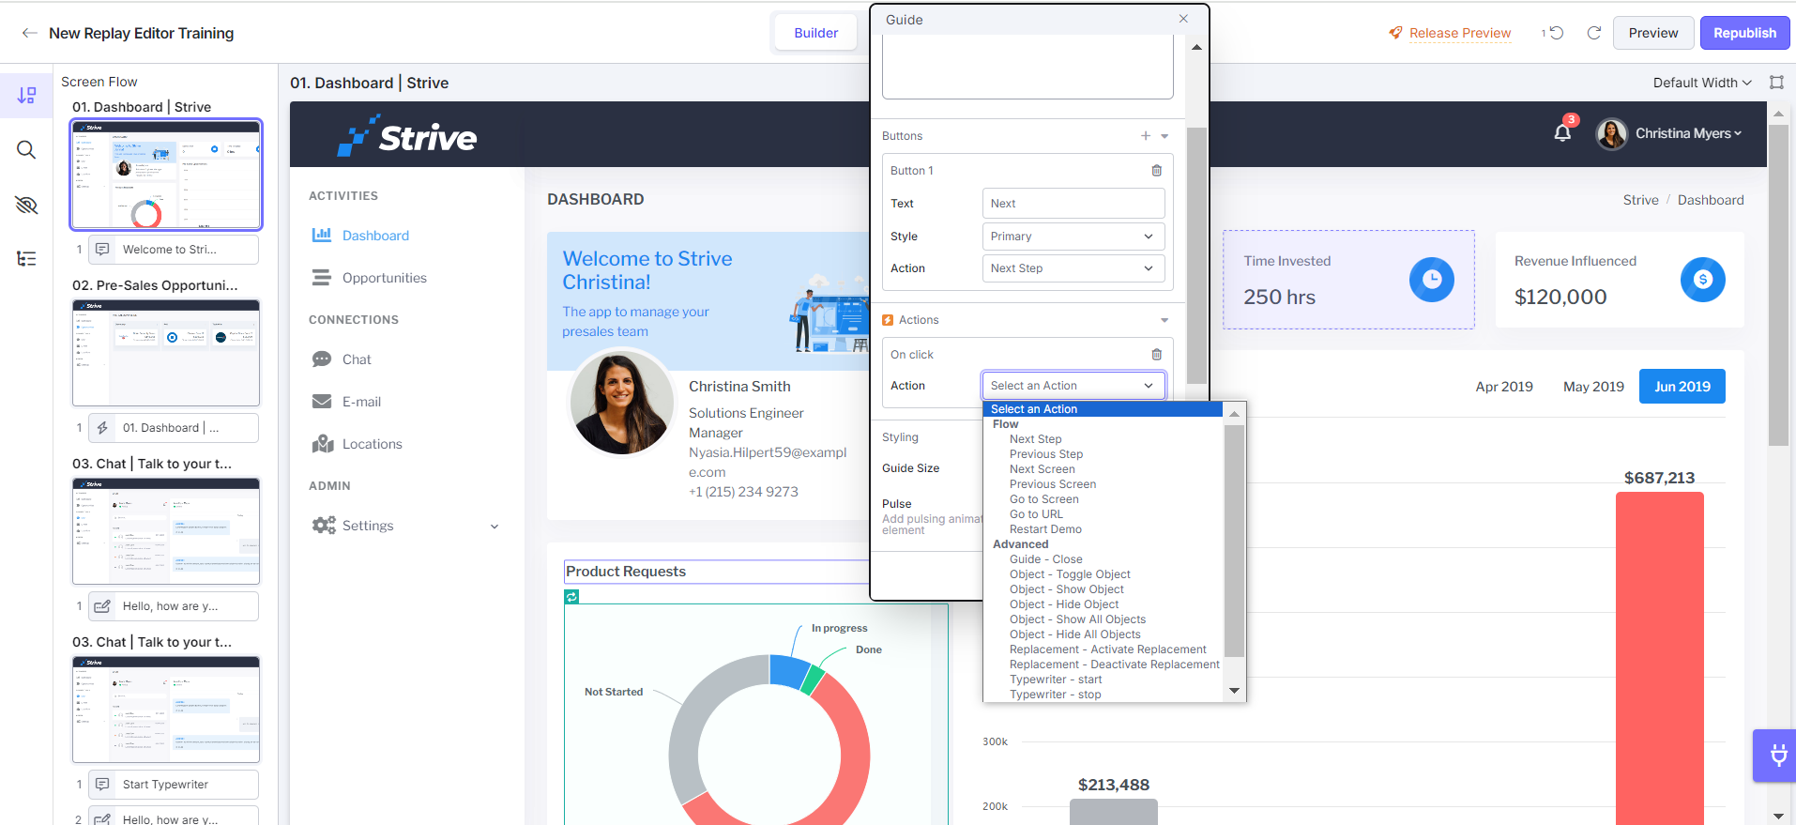Click the lightning icon on 01. Dashboard step
This screenshot has height=825, width=1796.
click(102, 428)
